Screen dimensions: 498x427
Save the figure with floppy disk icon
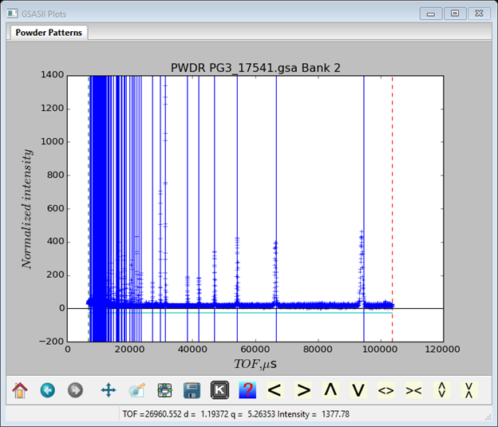point(192,390)
